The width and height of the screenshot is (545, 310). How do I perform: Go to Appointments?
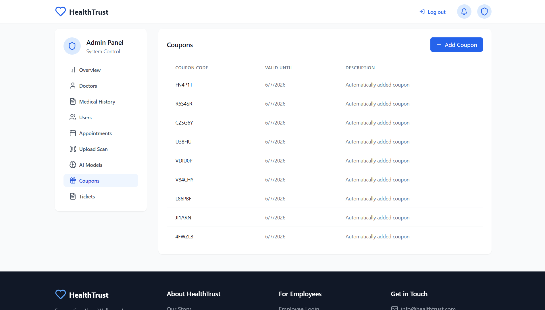pos(101,133)
